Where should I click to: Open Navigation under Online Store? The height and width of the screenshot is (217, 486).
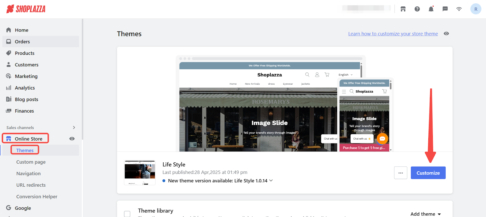29,174
